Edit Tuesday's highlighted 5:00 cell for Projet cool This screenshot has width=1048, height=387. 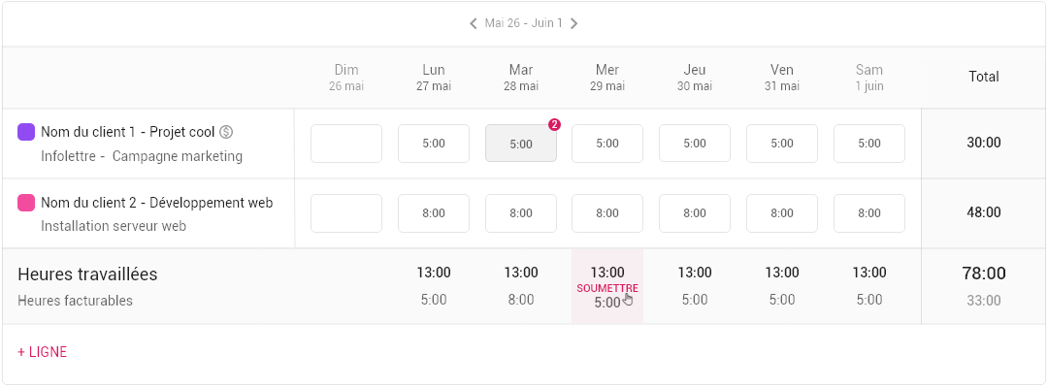tap(521, 143)
